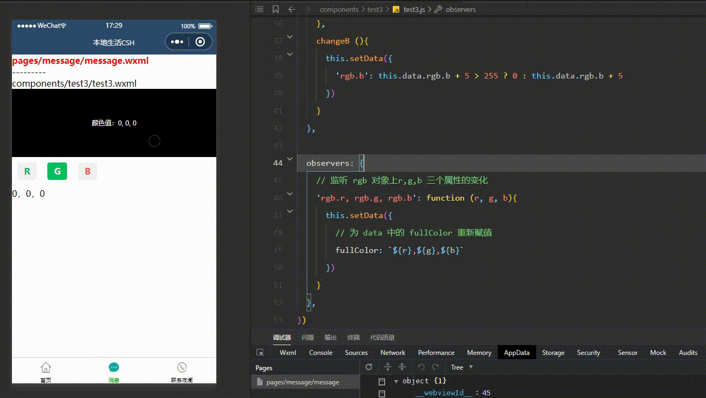Viewport: 706px width, 398px height.
Task: Tap the 首页 home tab icon
Action: point(46,368)
